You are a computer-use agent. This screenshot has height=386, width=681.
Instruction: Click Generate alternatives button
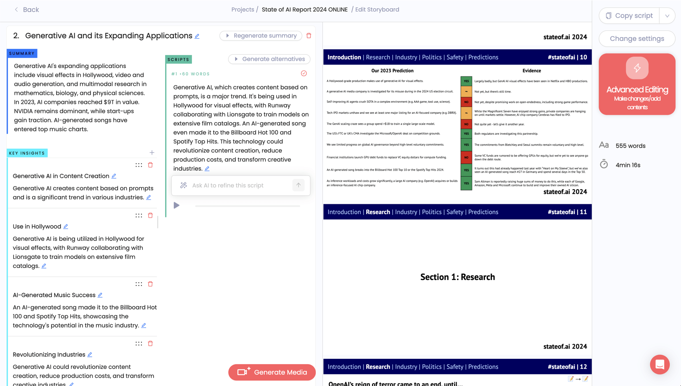point(269,59)
